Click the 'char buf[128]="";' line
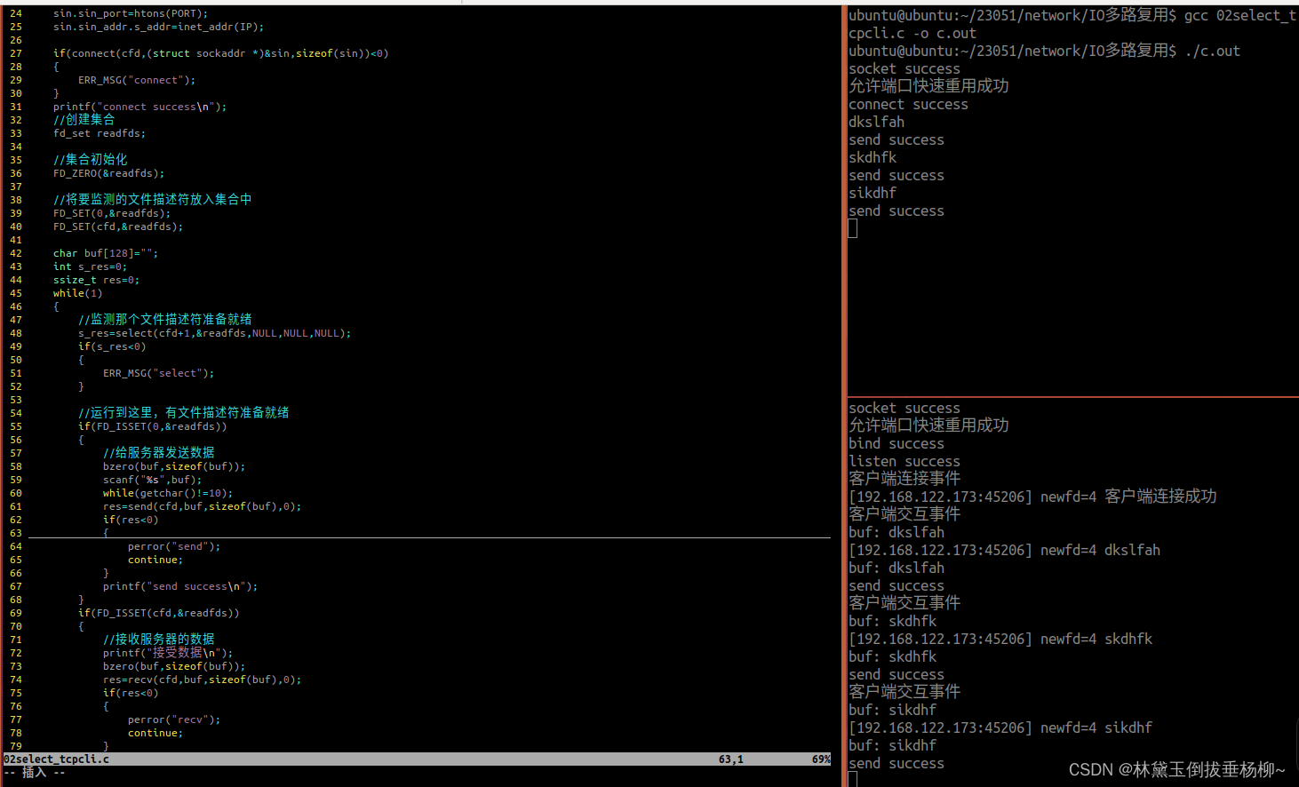The width and height of the screenshot is (1299, 787). 106,253
